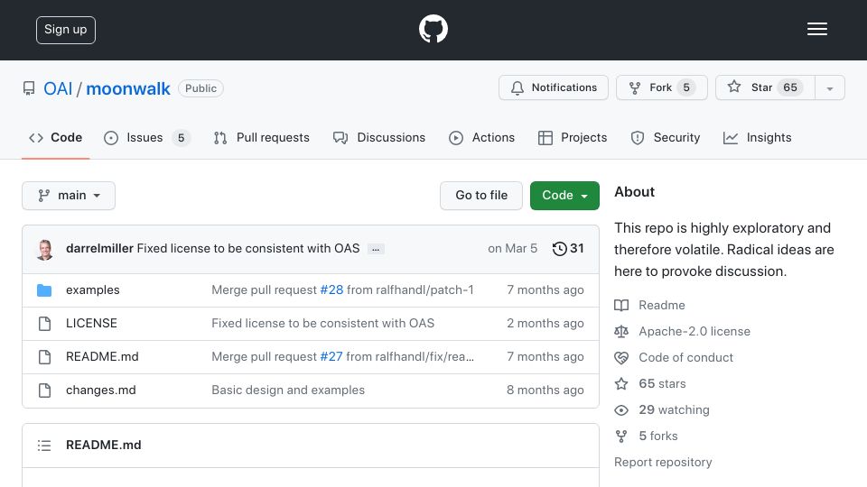Viewport: 867px width, 487px height.
Task: Click the 65 stars link
Action: [x=662, y=383]
